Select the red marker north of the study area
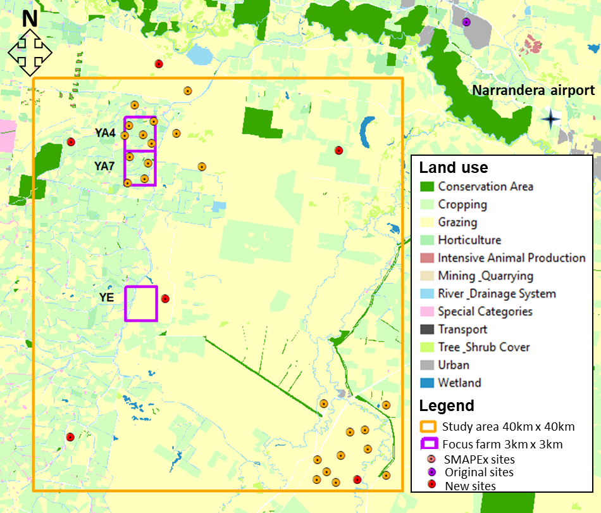Image resolution: width=601 pixels, height=513 pixels. (159, 63)
